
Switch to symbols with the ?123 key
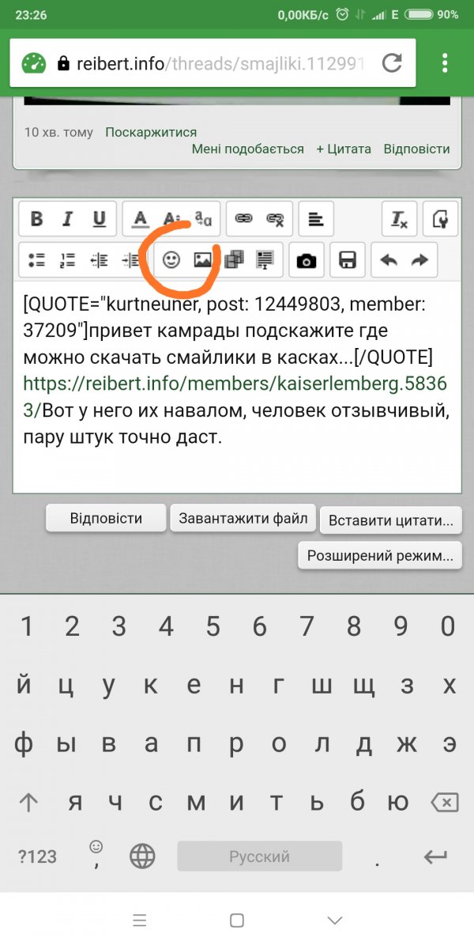37,856
